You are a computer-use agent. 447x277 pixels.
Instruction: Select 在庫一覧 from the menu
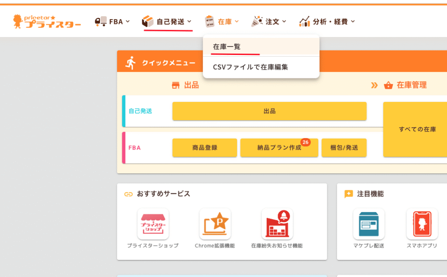(227, 47)
